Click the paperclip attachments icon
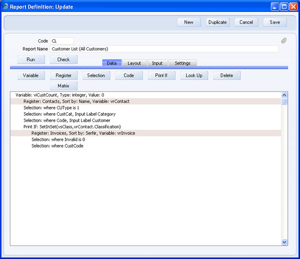Image resolution: width=300 pixels, height=259 pixels. (x=284, y=40)
